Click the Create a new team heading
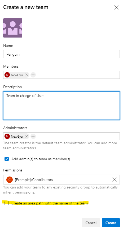 [26, 7]
